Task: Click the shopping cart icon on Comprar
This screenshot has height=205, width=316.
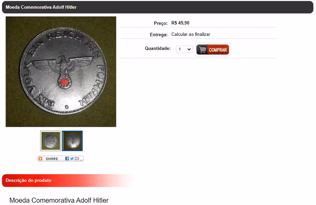Action: (202, 50)
